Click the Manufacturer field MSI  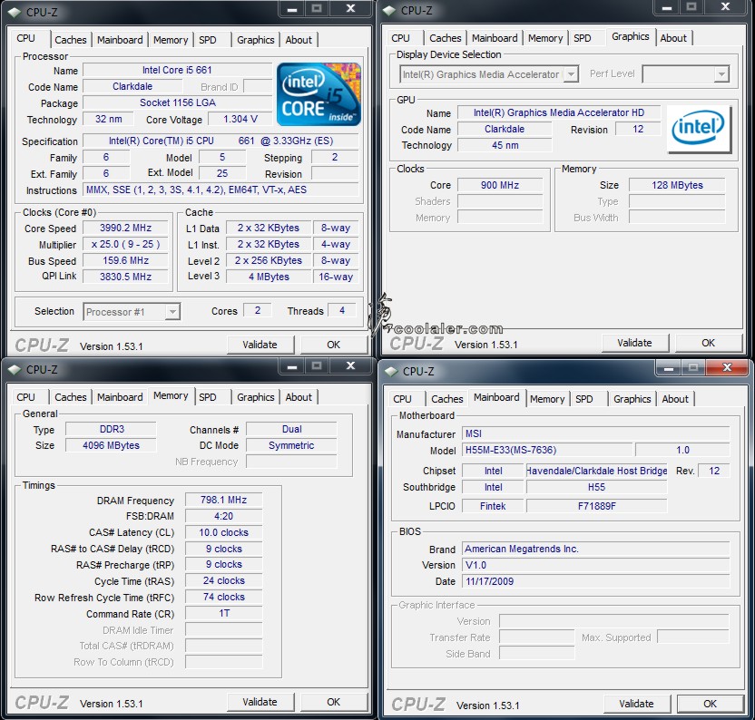coord(595,433)
